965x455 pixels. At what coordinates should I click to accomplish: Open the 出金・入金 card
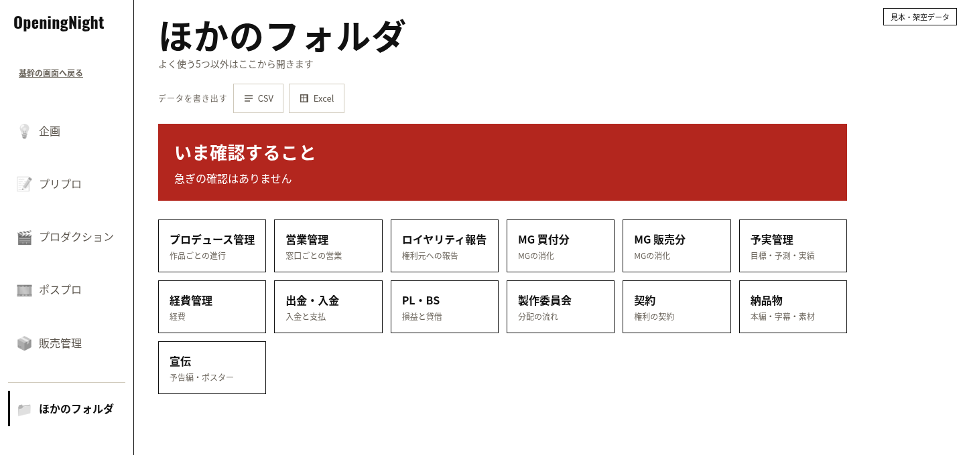coord(328,306)
